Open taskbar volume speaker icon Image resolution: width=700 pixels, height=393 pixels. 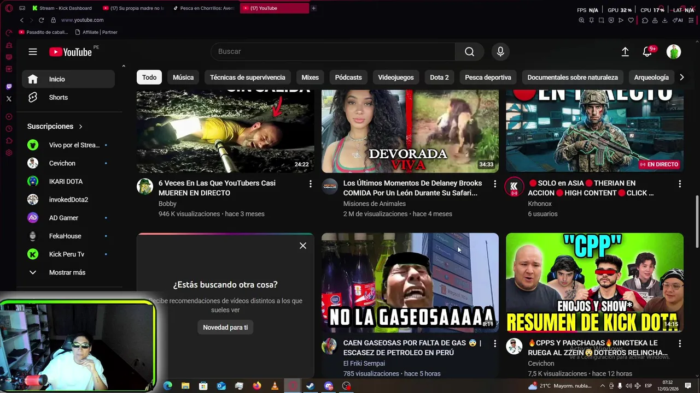coord(629,386)
